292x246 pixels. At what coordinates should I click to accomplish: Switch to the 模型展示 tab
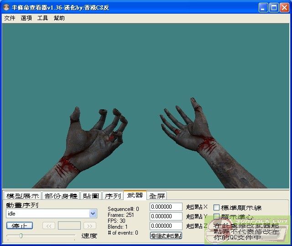click(x=22, y=196)
